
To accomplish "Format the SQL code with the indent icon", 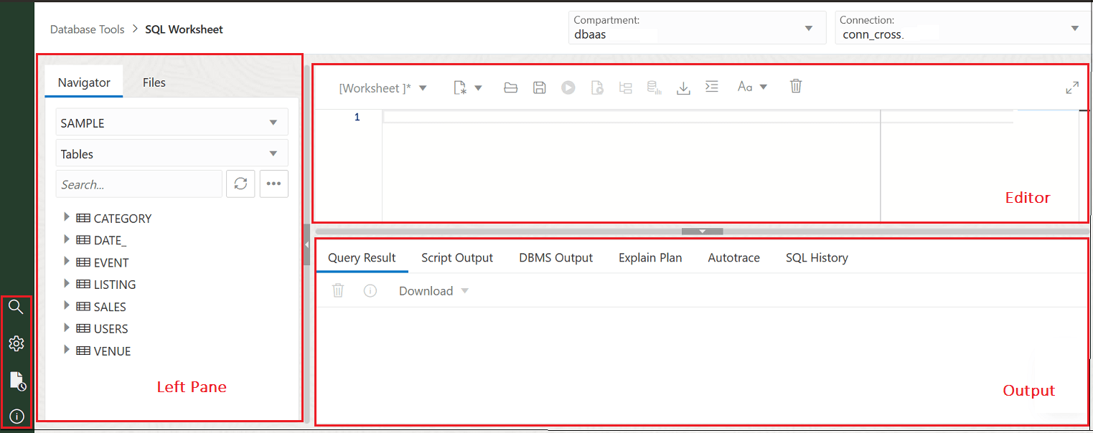I will pyautogui.click(x=711, y=86).
